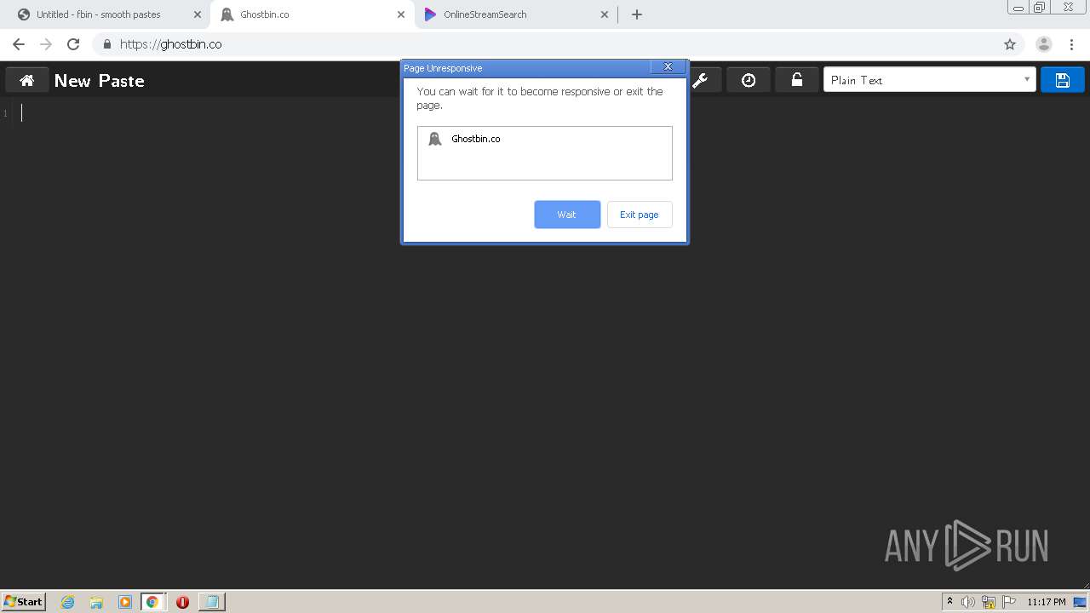Open the network tray icon
The height and width of the screenshot is (613, 1090).
(x=989, y=602)
